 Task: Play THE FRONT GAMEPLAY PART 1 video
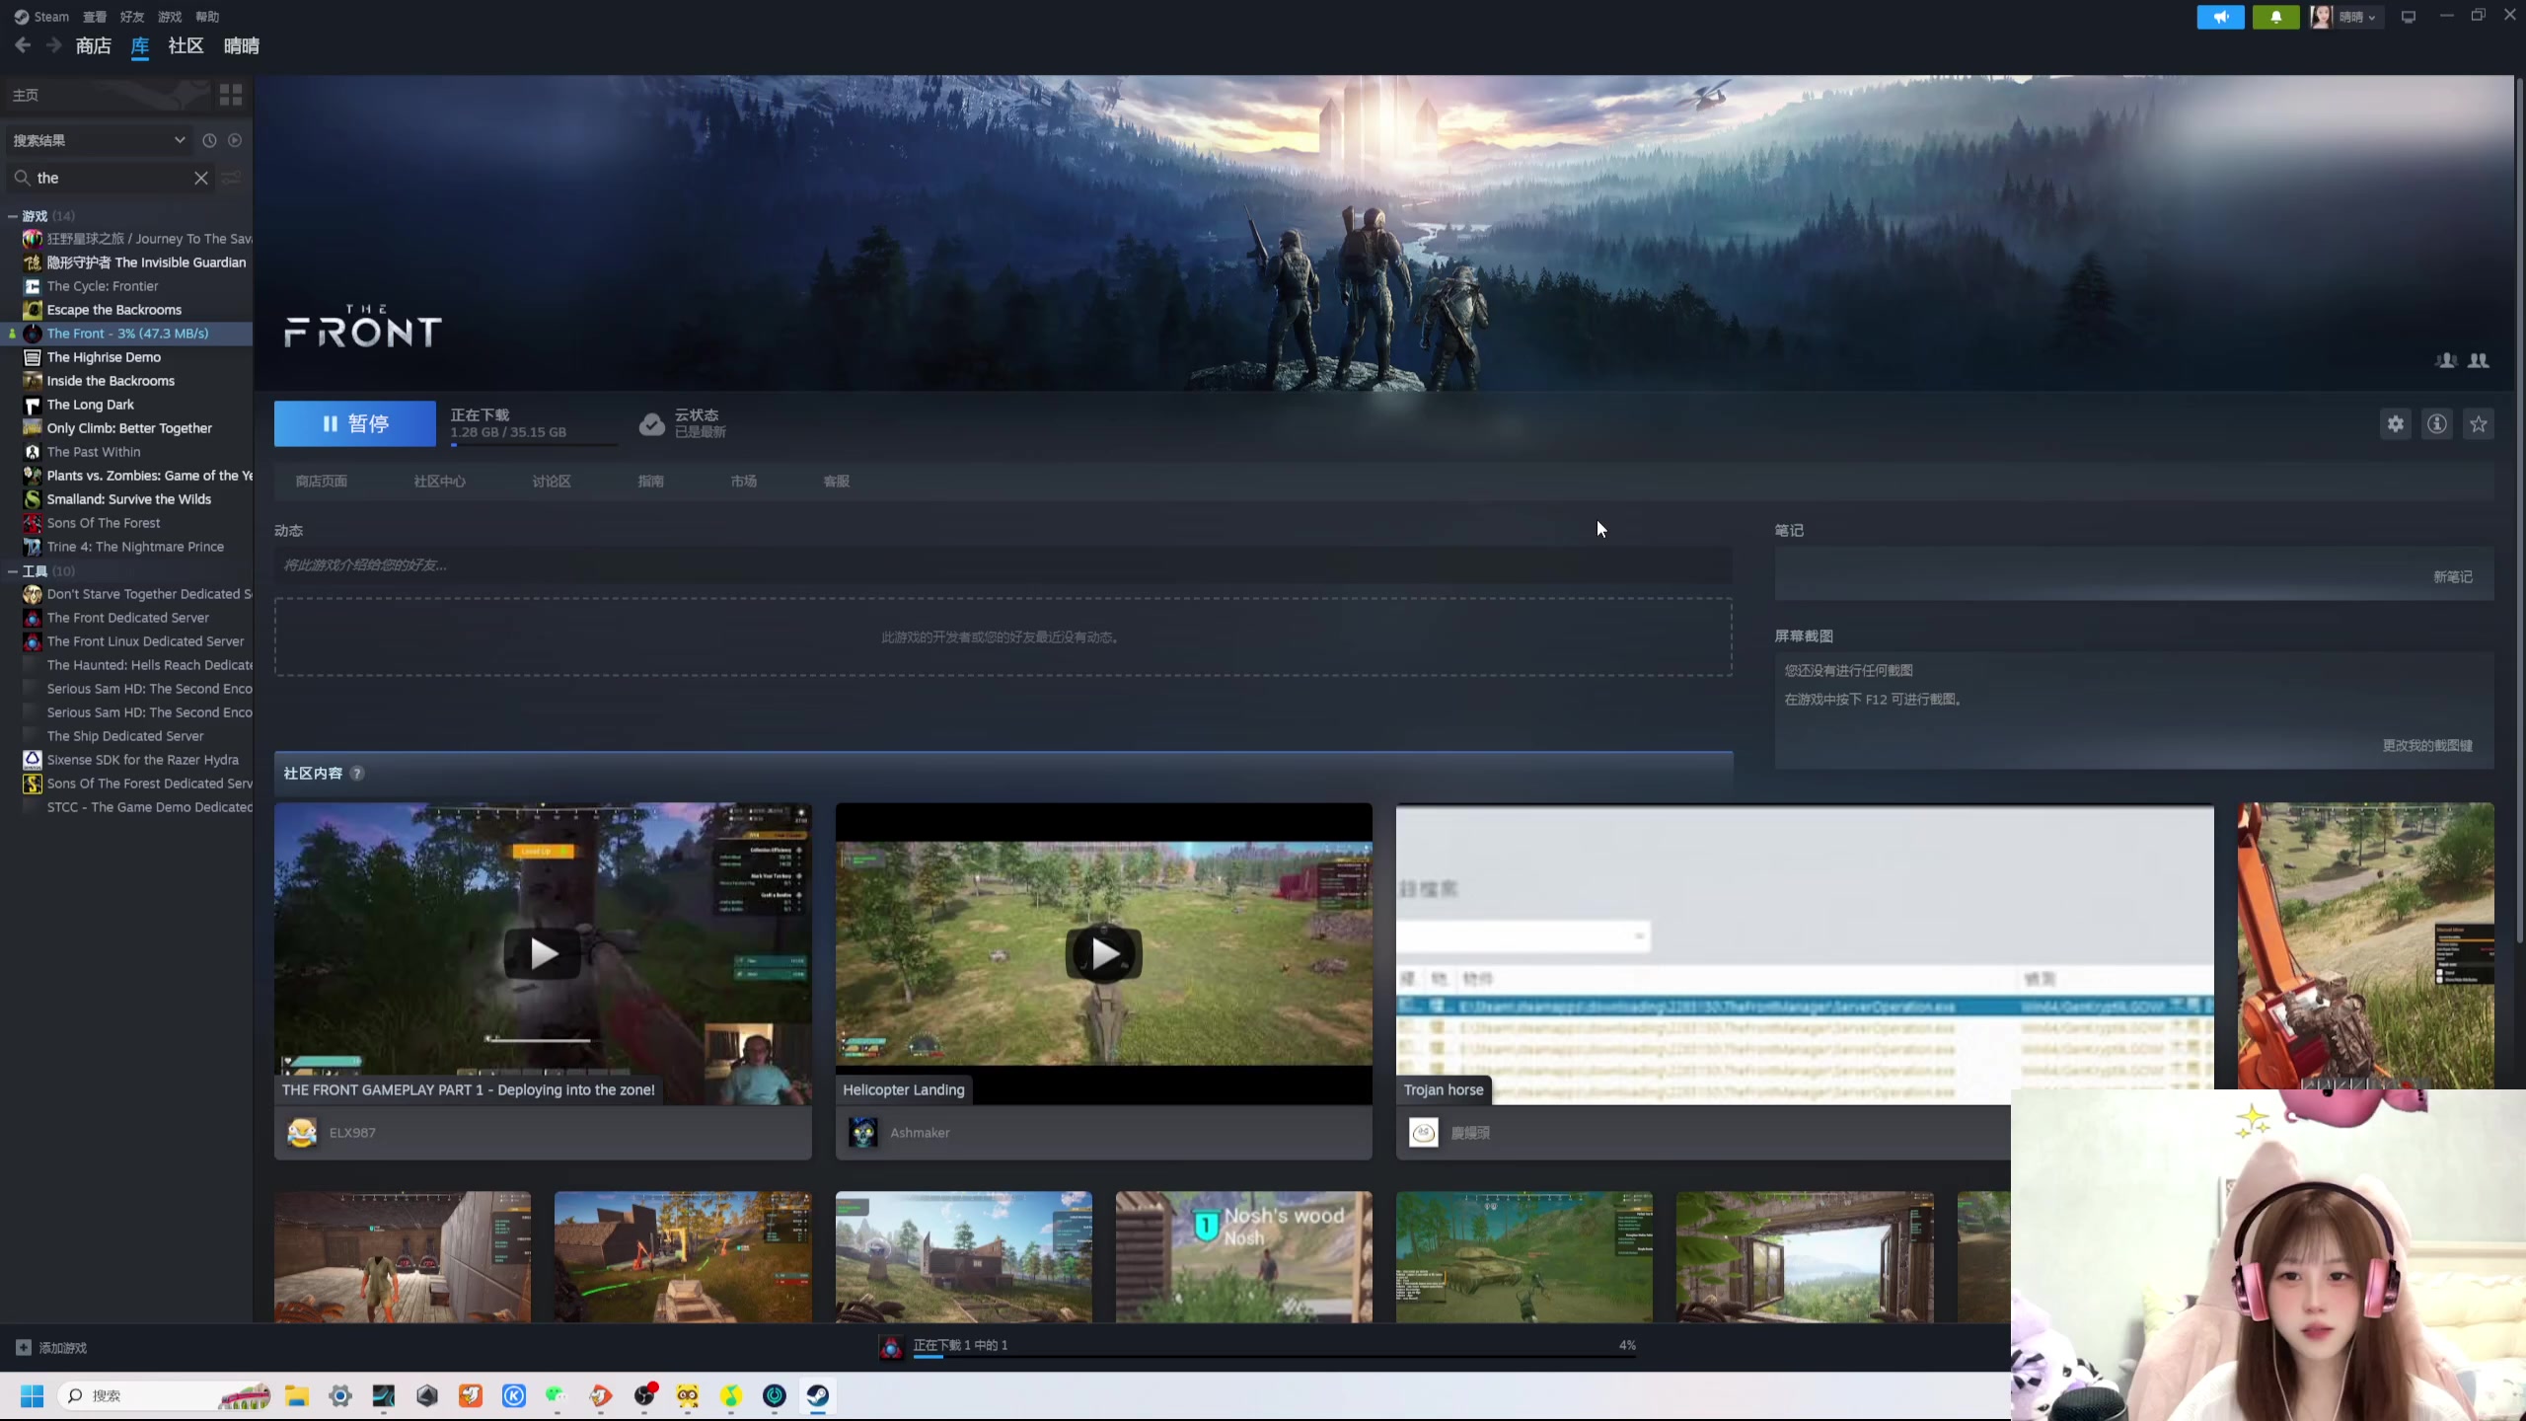click(543, 953)
